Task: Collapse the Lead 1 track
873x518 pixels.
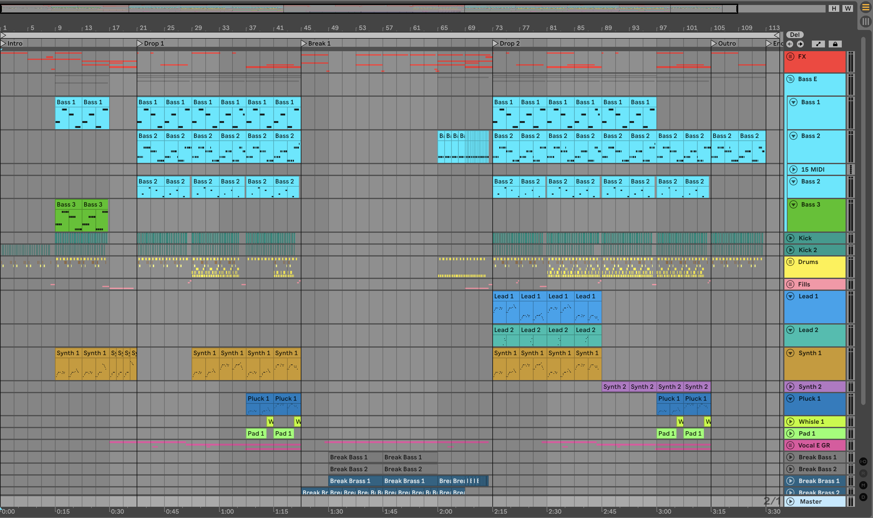Action: (791, 296)
